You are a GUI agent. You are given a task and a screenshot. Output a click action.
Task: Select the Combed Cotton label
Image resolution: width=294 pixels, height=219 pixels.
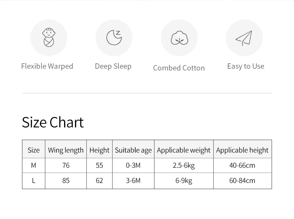pos(179,68)
